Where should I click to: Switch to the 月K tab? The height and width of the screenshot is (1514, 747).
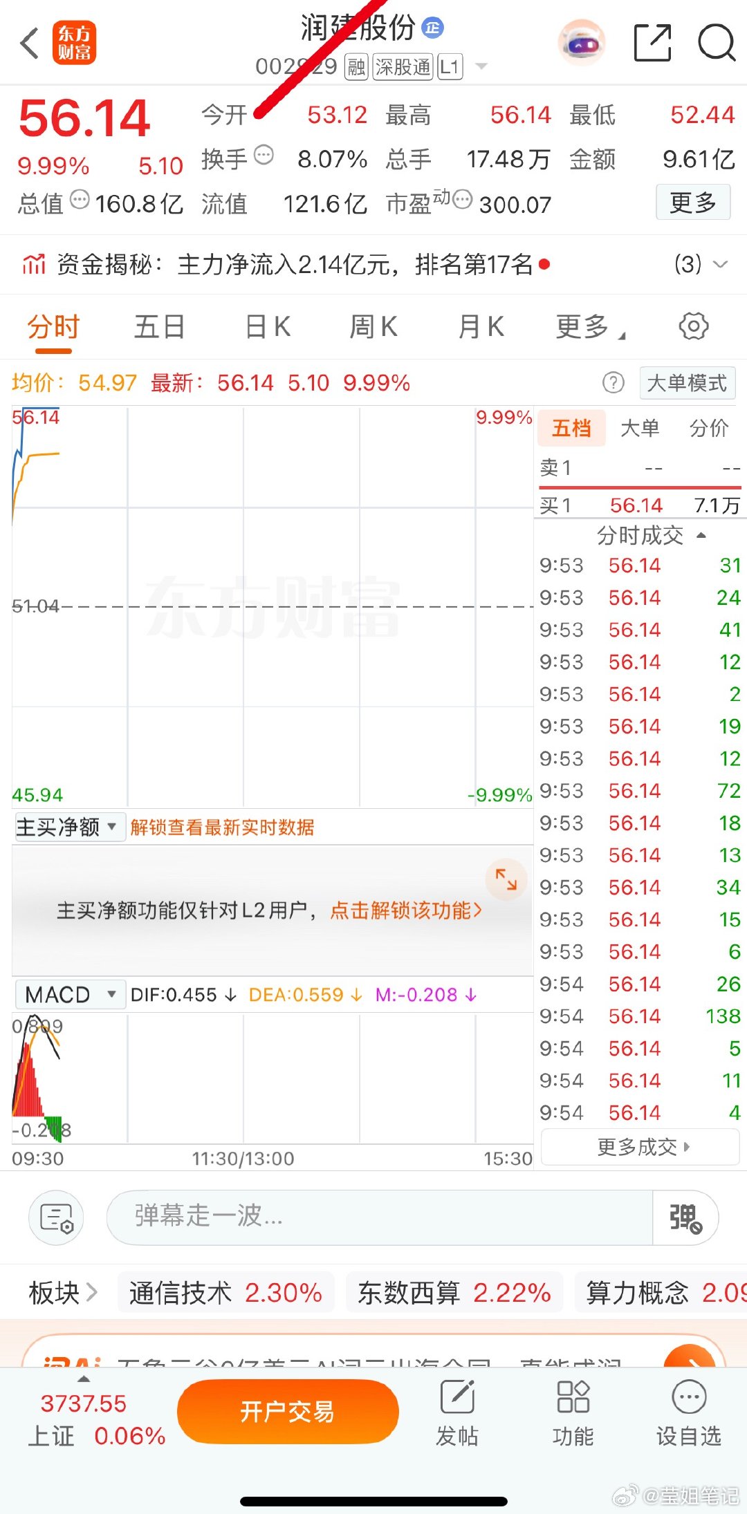pos(481,326)
